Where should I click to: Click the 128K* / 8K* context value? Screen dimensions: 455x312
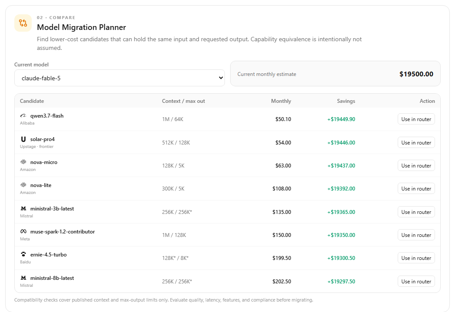pyautogui.click(x=175, y=258)
